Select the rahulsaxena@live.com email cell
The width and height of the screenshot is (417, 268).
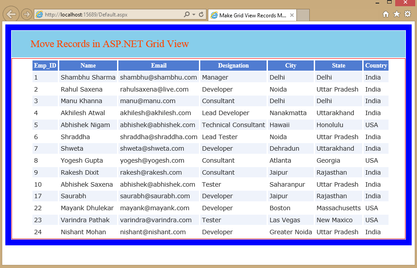158,89
